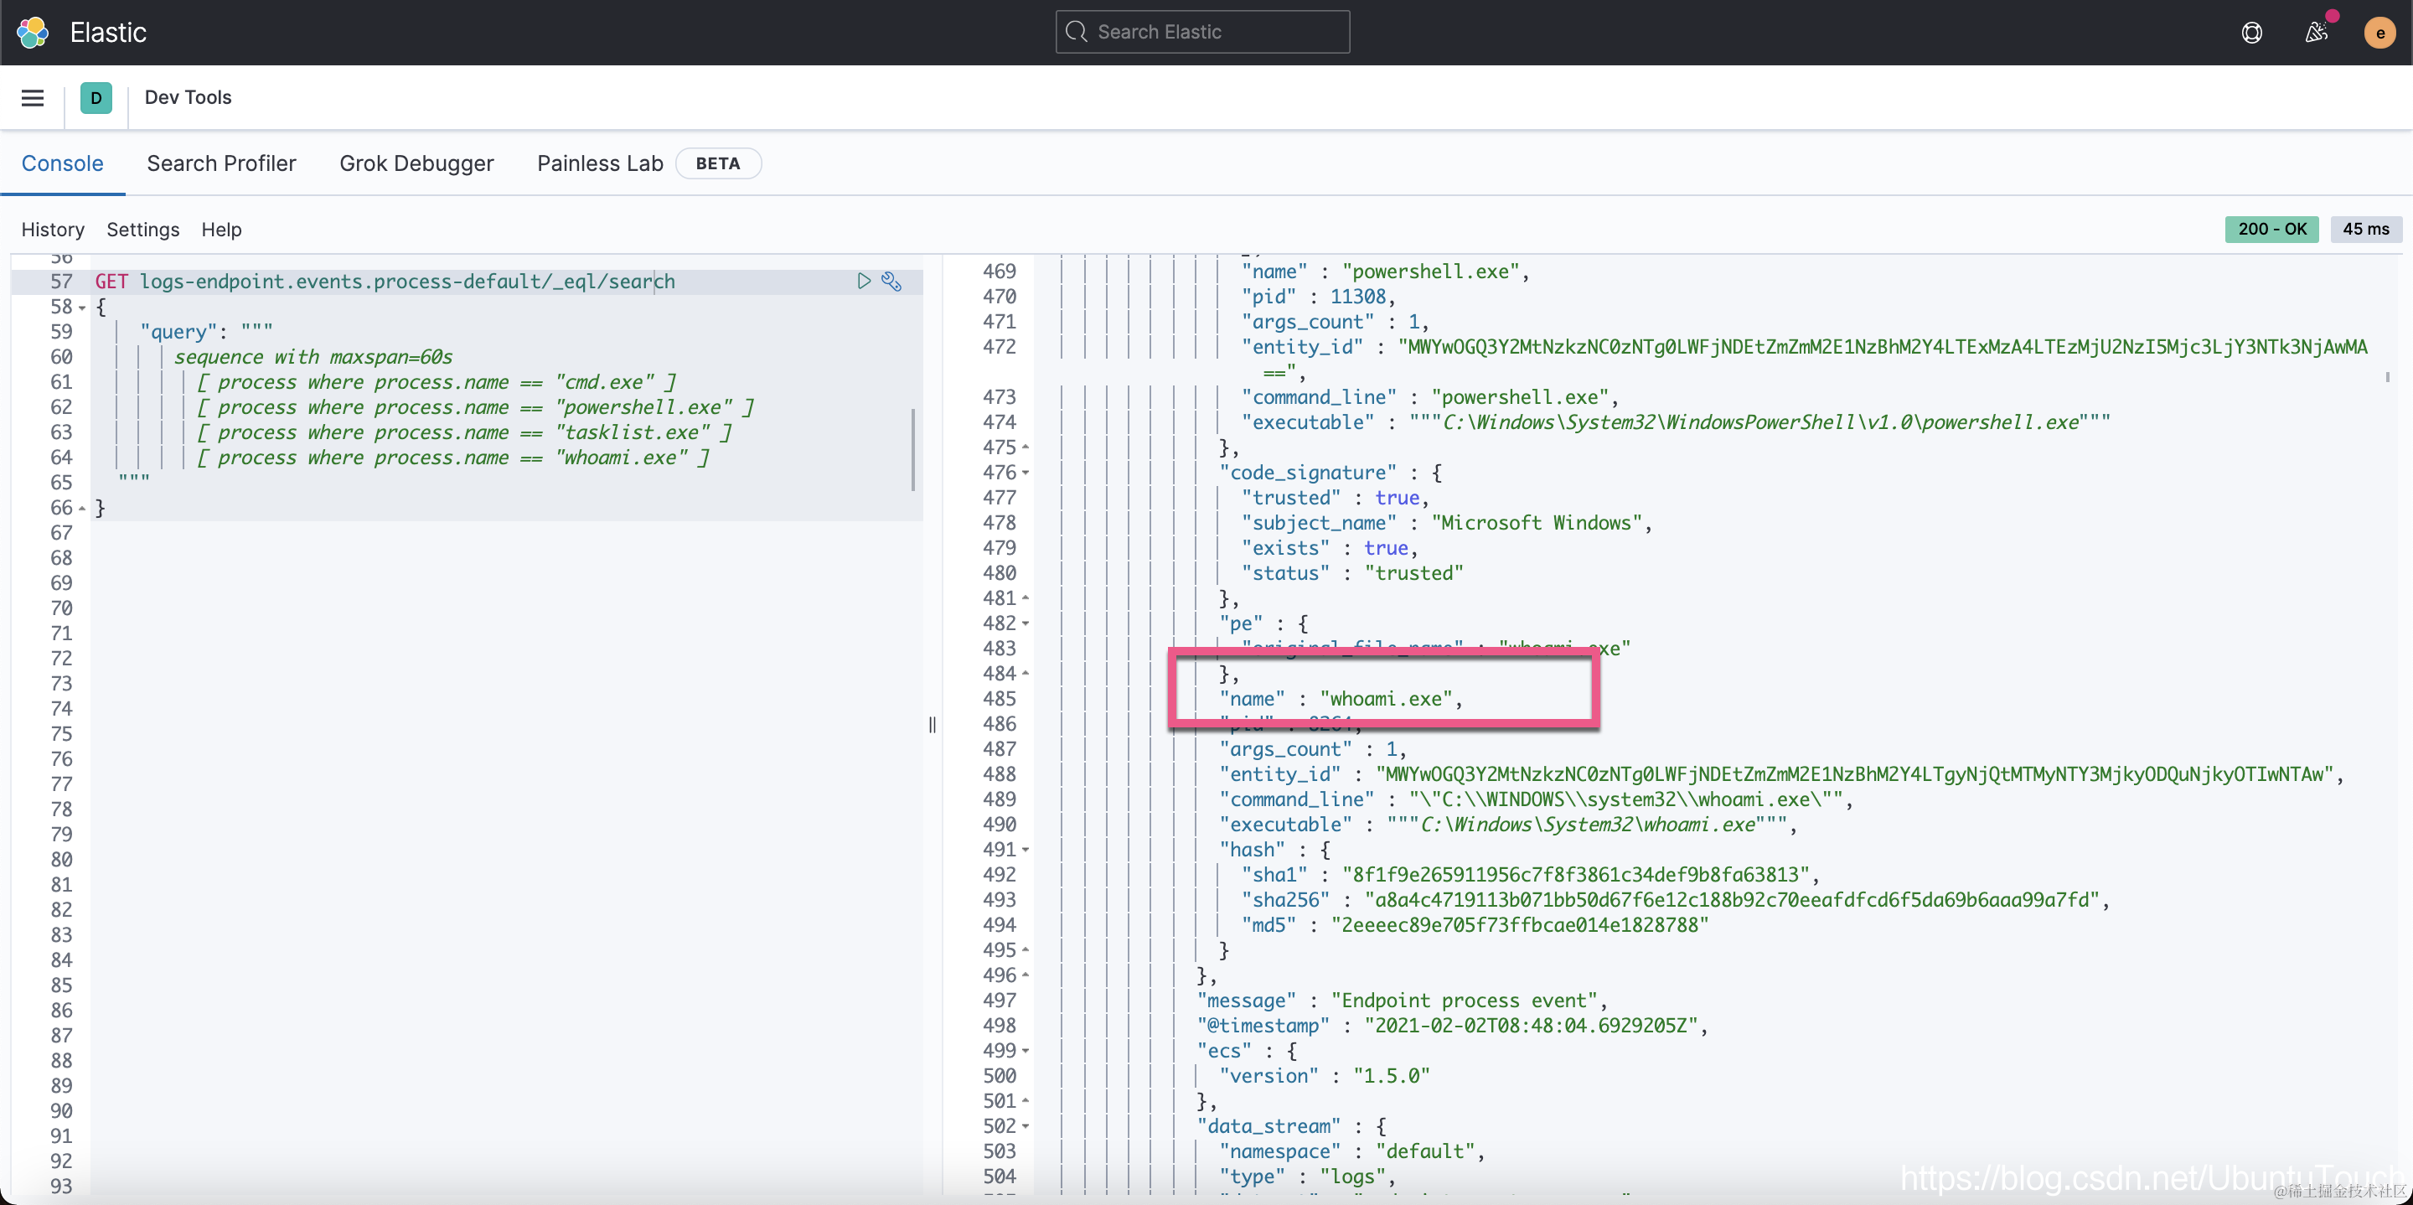This screenshot has height=1205, width=2413.
Task: Switch to the Console tab
Action: pyautogui.click(x=63, y=163)
